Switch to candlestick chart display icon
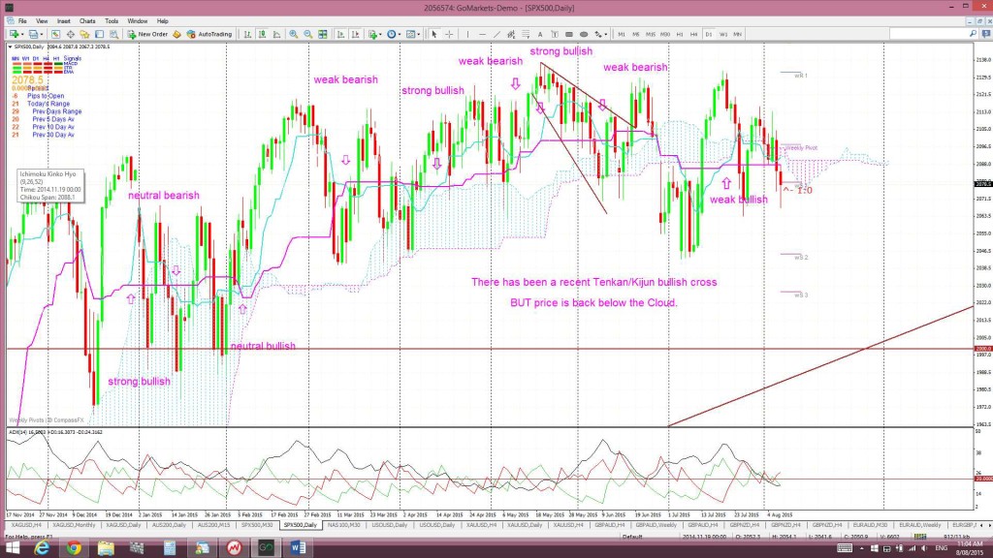This screenshot has width=993, height=558. point(262,34)
